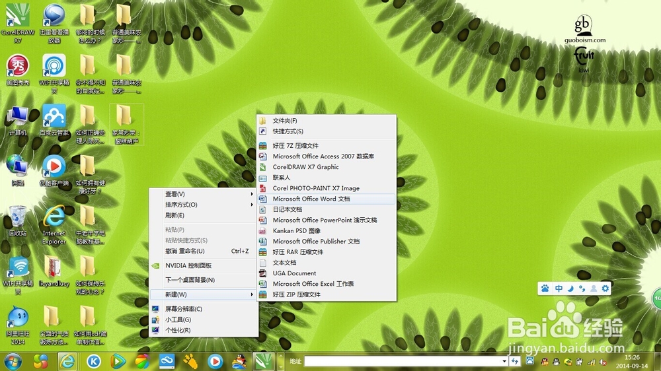Open the cloud drive taskbar icon
The image size is (661, 371).
point(167,362)
